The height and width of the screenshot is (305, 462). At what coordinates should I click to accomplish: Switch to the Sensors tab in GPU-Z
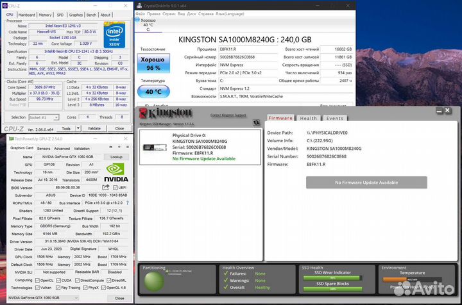[x=44, y=149]
